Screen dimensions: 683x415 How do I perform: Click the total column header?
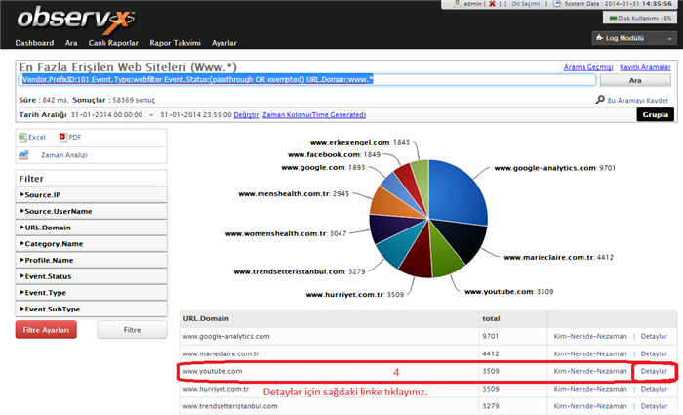[x=491, y=318]
